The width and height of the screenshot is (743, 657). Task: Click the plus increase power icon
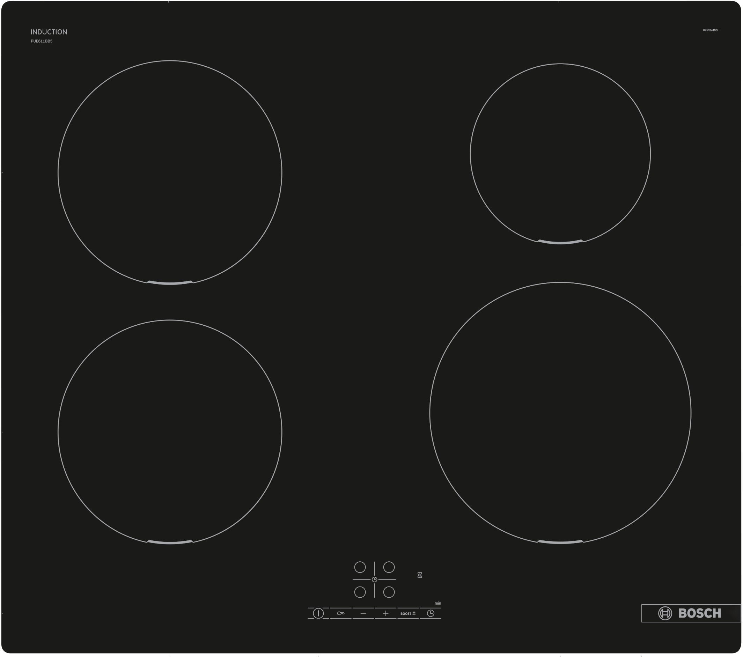pos(384,610)
